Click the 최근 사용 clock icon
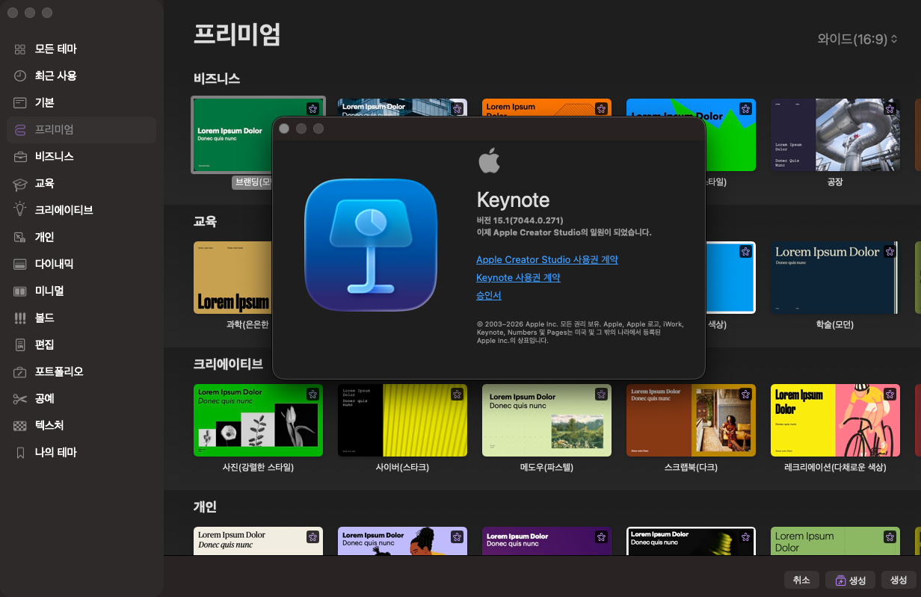921x597 pixels. (20, 76)
